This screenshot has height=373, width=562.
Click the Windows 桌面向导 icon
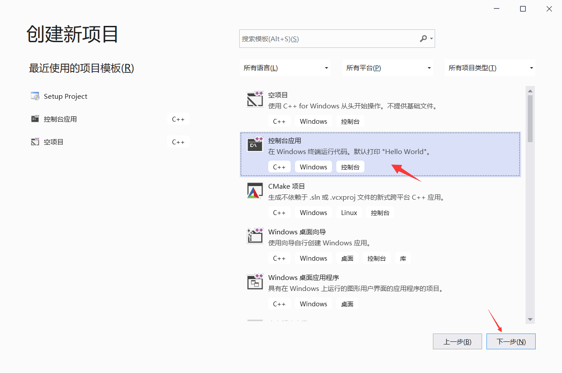click(255, 236)
